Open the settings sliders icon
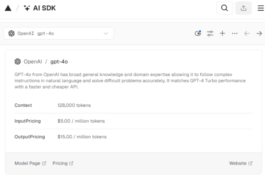The image size is (265, 177). point(210,33)
